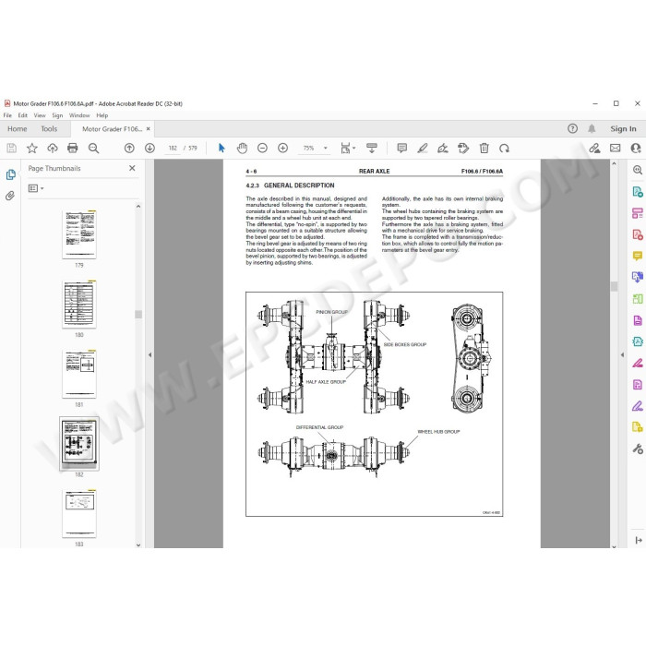Zoom out with the minus circle
The height and width of the screenshot is (646, 646).
pyautogui.click(x=262, y=148)
